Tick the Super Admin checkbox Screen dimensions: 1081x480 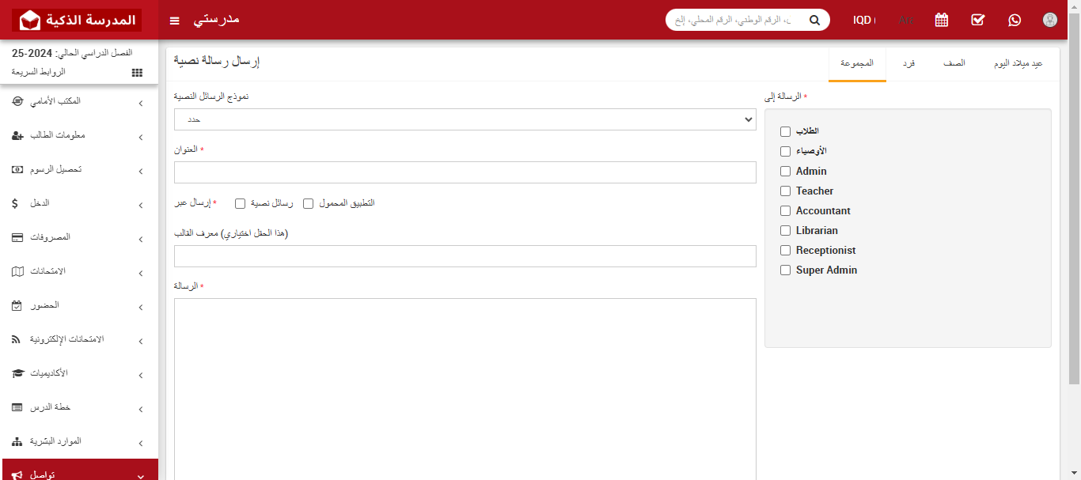(786, 270)
